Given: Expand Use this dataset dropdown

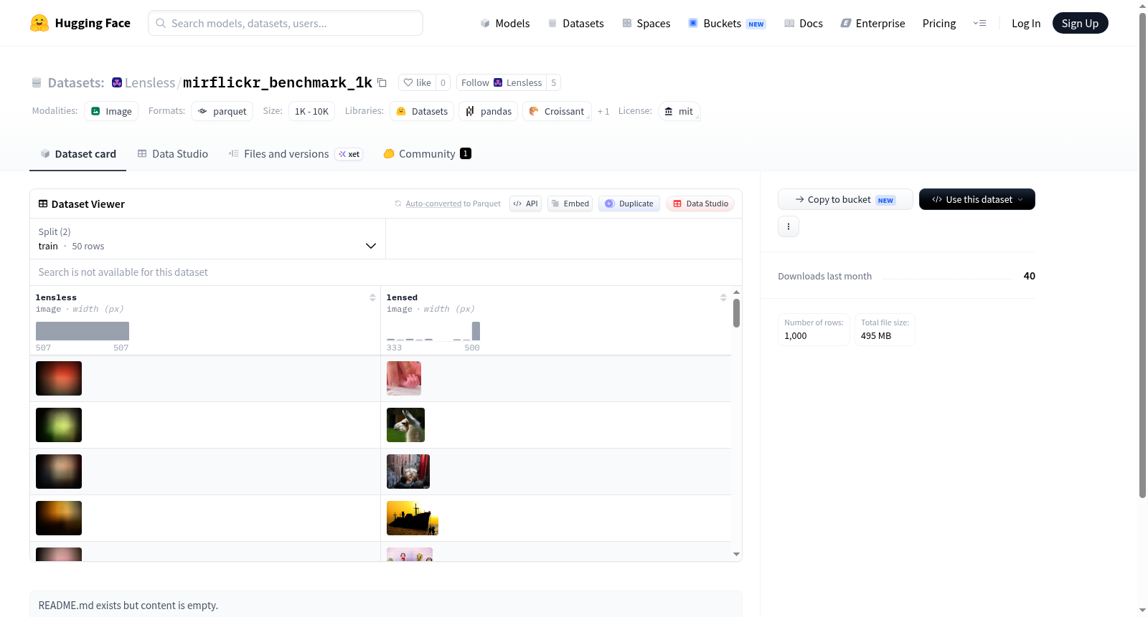Looking at the screenshot, I should click(977, 199).
